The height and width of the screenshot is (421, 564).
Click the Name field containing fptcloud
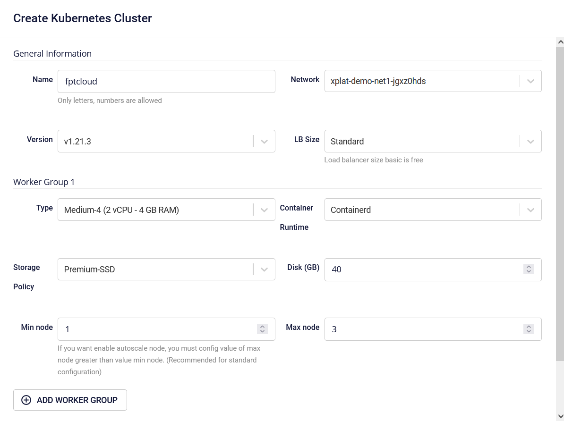(166, 82)
